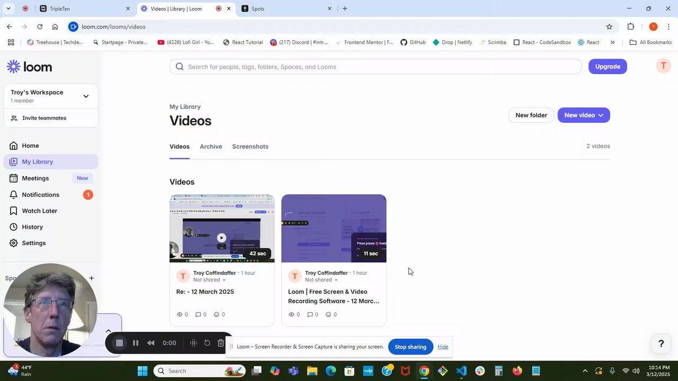Show hidden system tray icons

(585, 371)
